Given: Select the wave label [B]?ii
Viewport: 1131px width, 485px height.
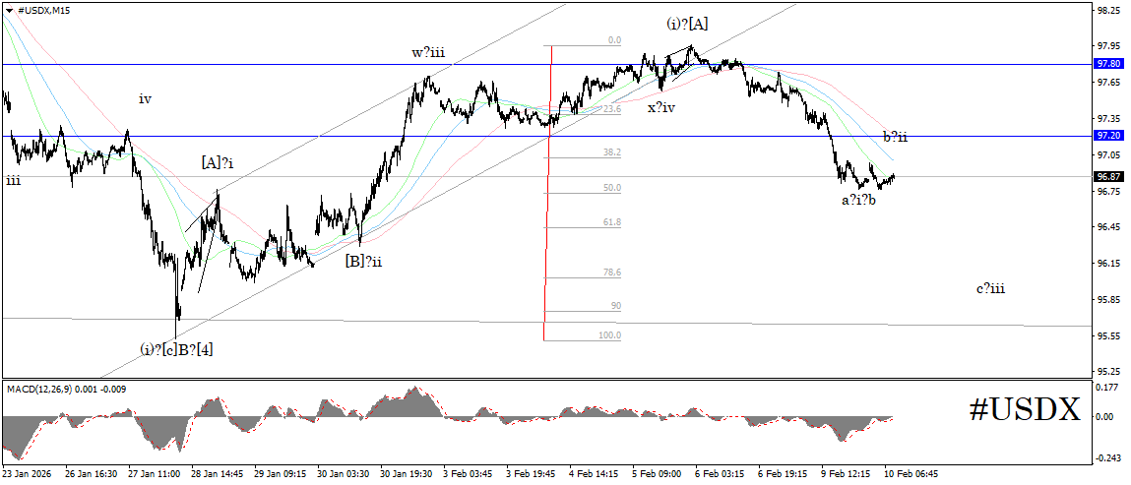Looking at the screenshot, I should click(363, 261).
